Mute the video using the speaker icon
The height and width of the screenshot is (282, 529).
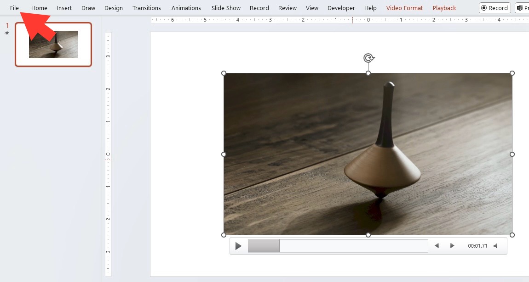[495, 246]
